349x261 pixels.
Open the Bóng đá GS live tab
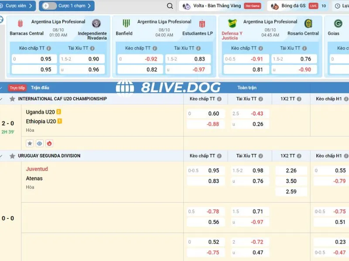click(293, 6)
